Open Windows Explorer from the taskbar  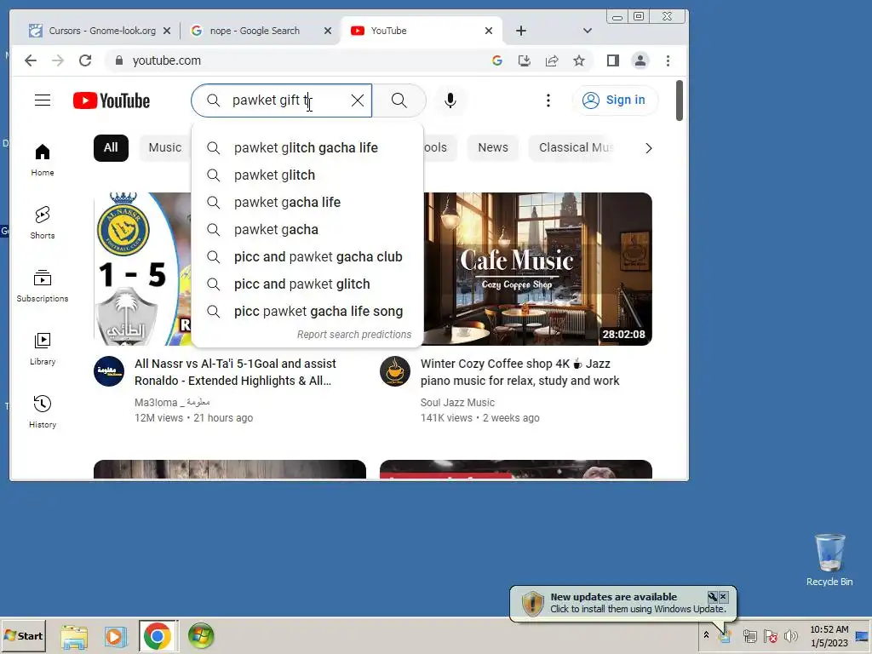click(74, 636)
